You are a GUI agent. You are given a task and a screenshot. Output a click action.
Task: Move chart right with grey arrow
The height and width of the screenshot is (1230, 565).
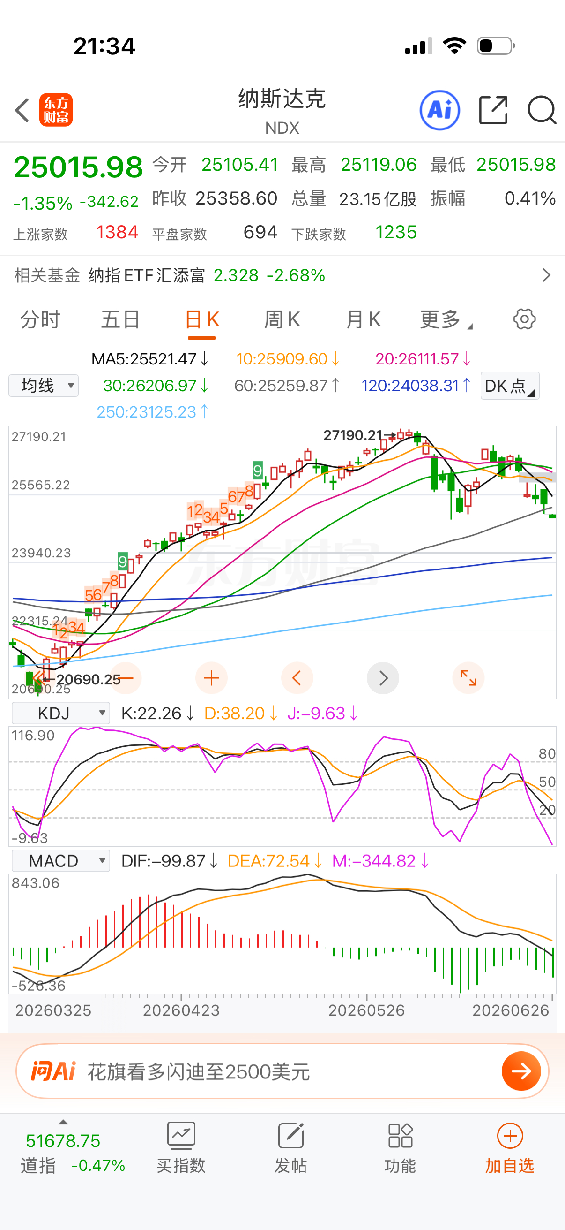coord(383,678)
